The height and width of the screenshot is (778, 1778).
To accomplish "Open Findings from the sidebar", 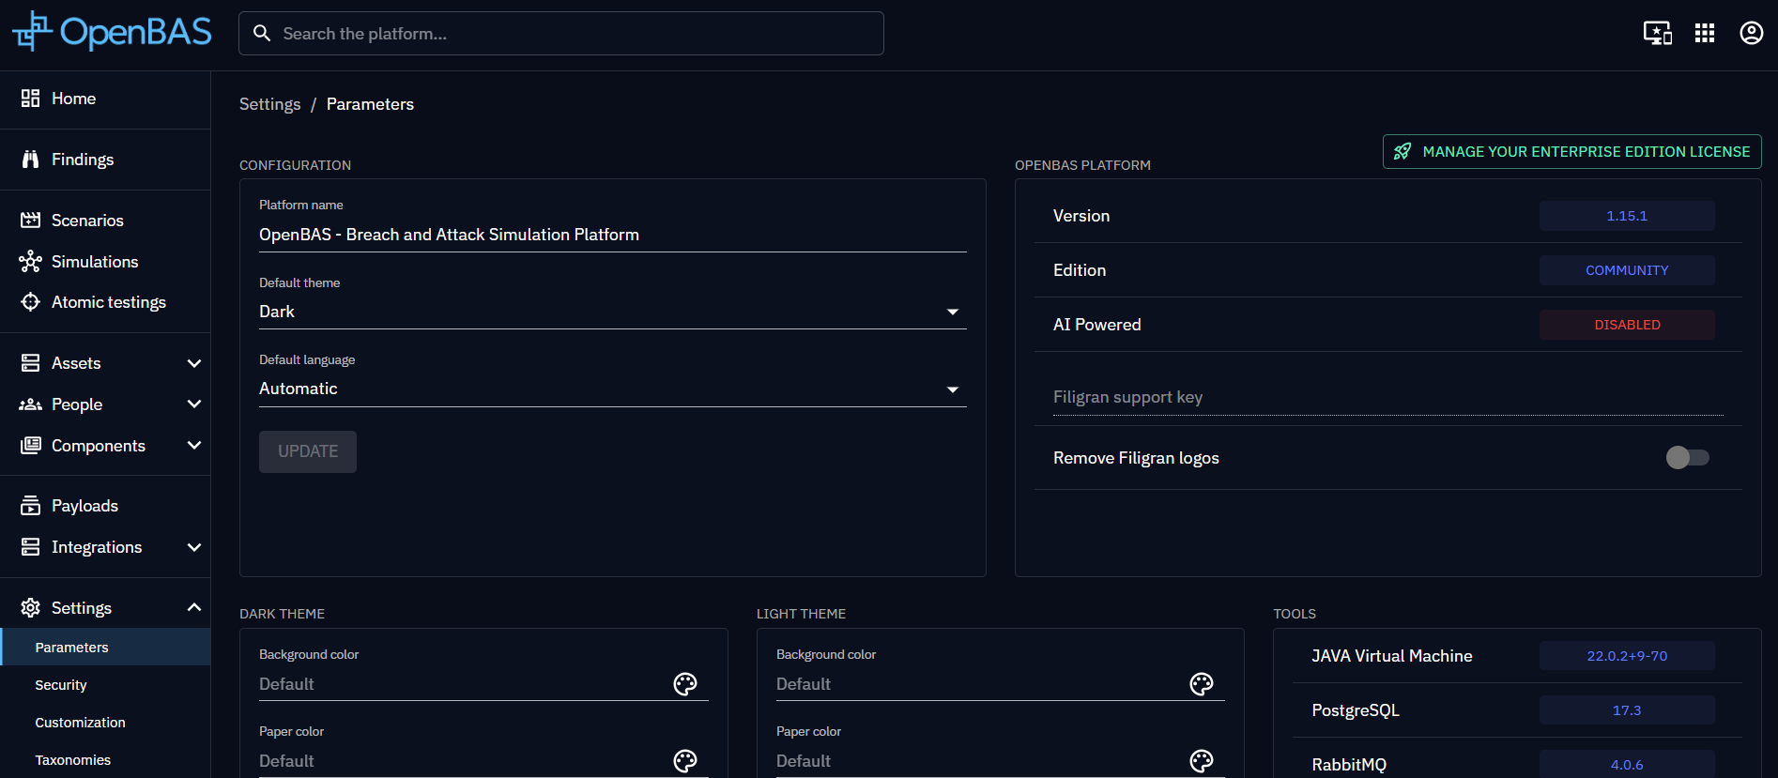I will pos(83,160).
